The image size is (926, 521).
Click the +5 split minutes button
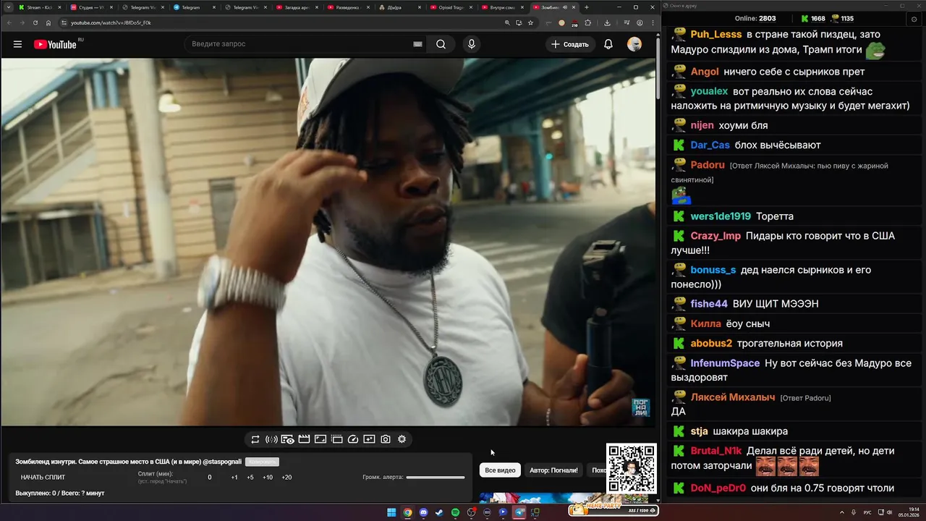click(x=250, y=478)
